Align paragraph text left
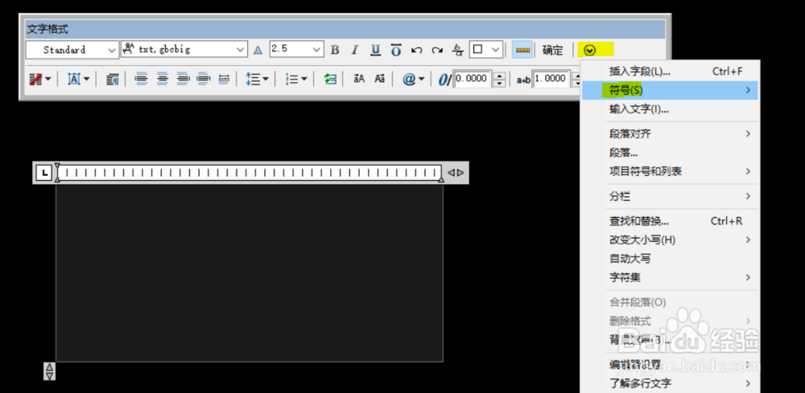The image size is (805, 393). pyautogui.click(x=141, y=79)
